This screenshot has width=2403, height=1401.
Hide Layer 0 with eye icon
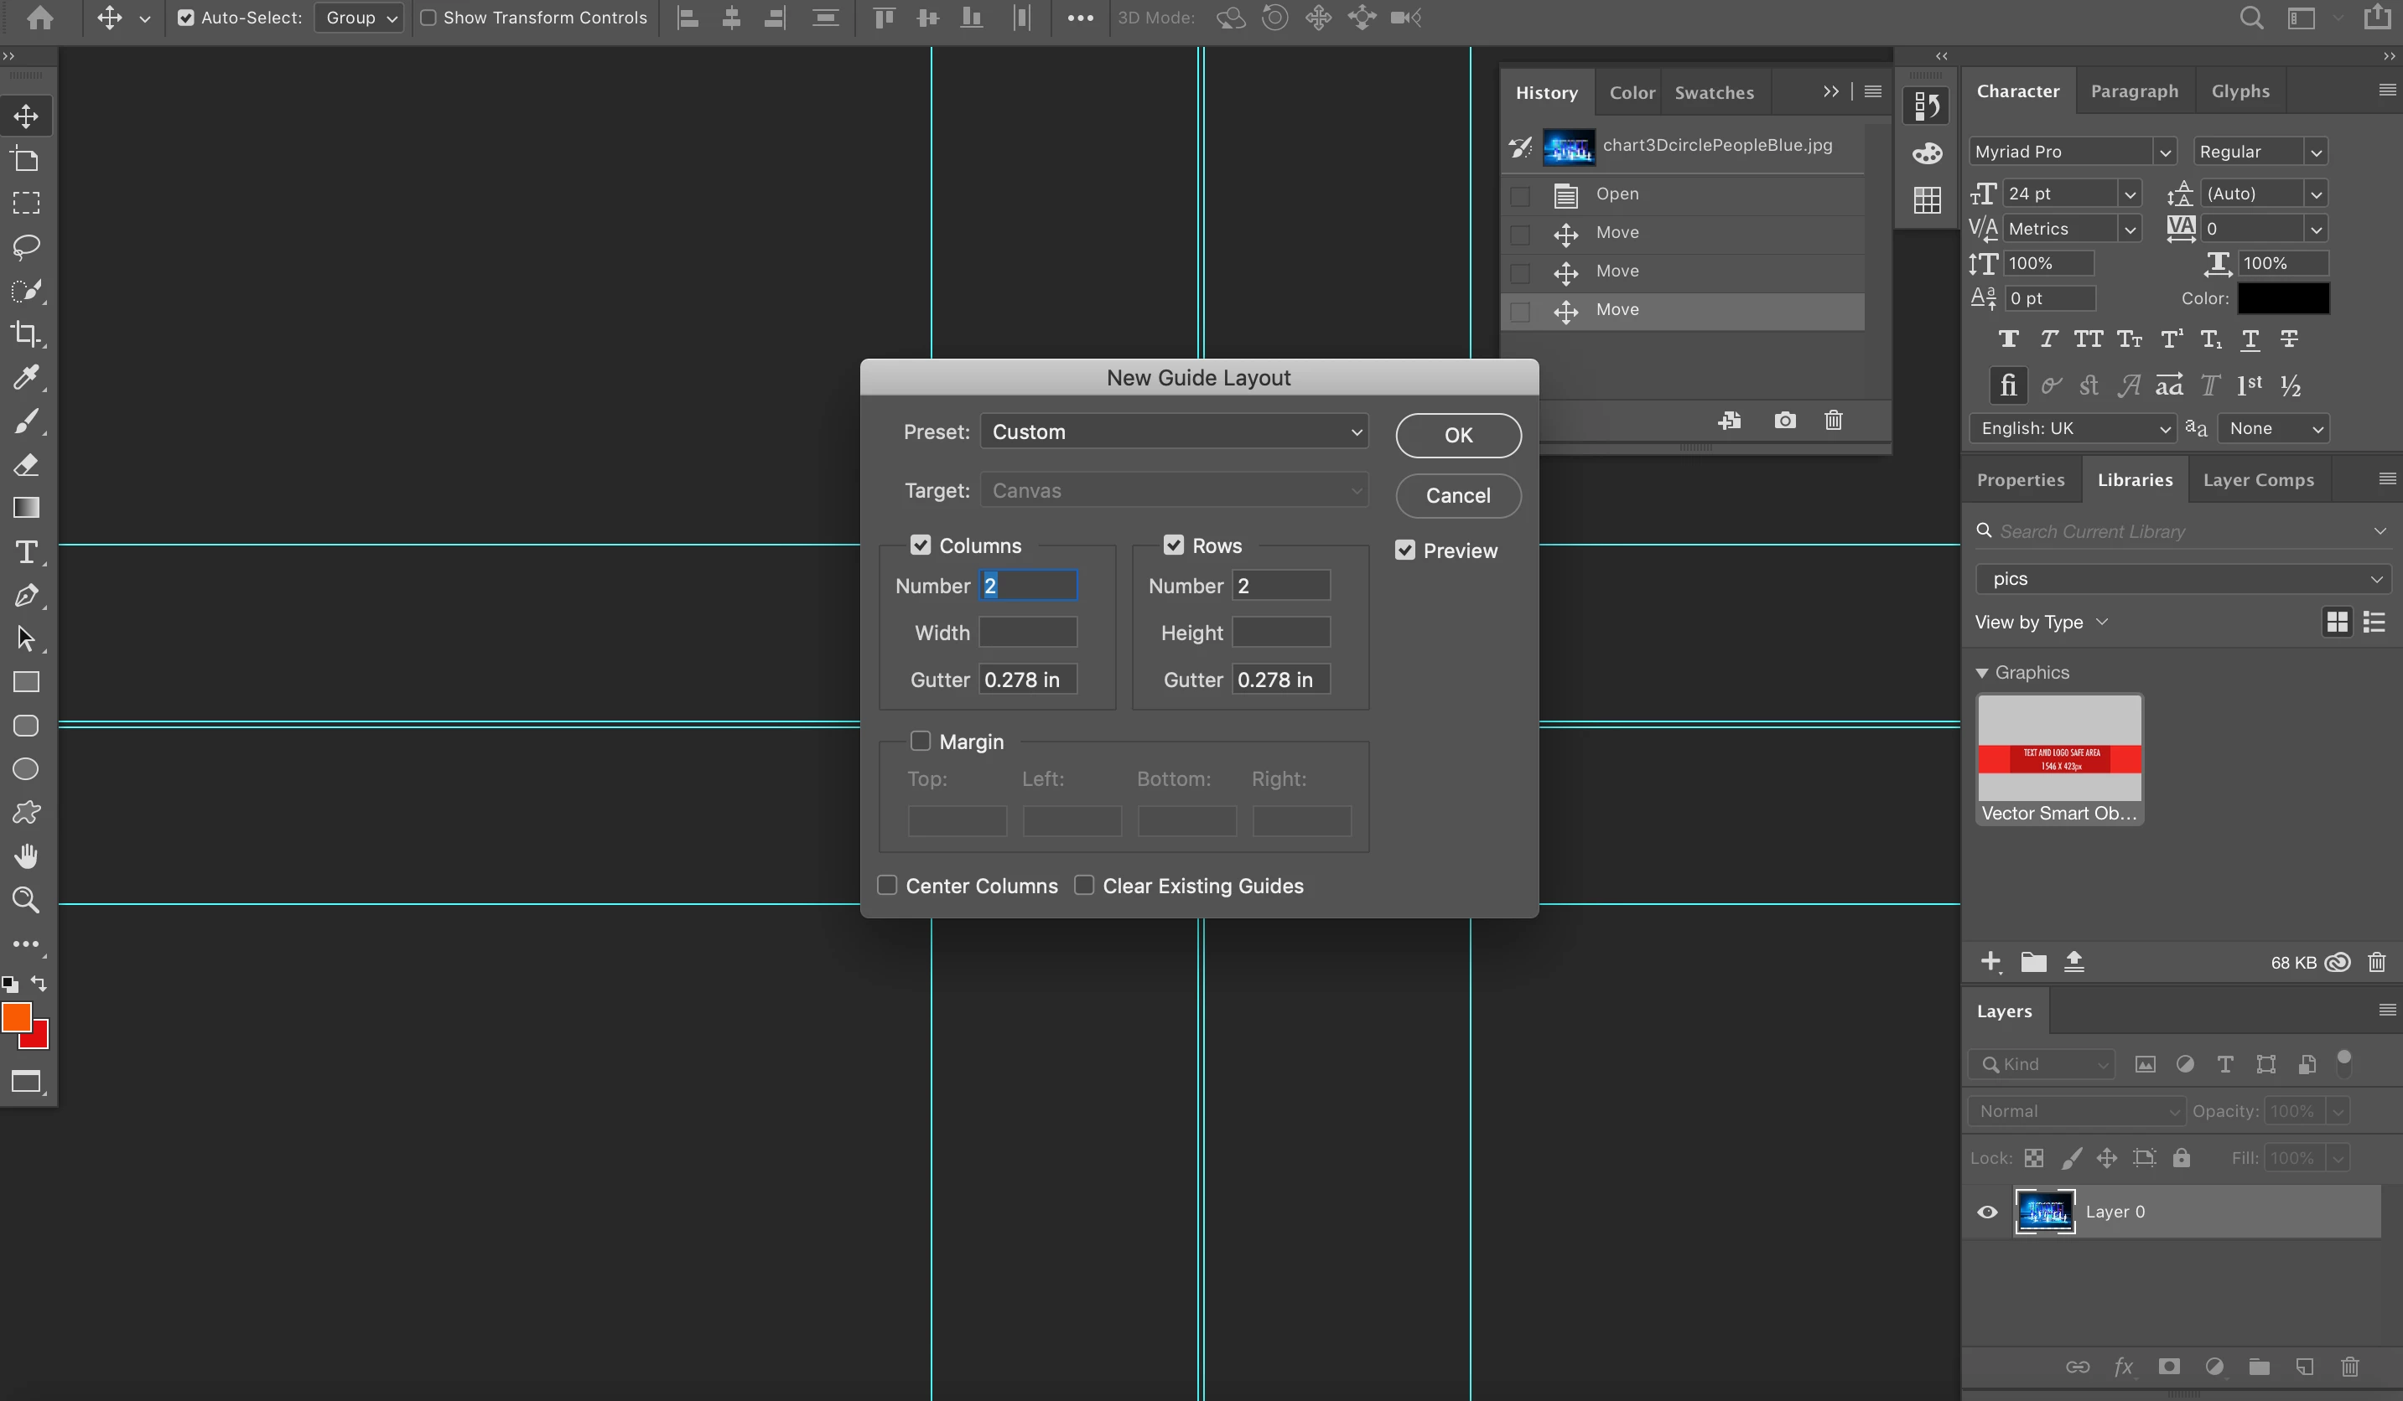1987,1212
